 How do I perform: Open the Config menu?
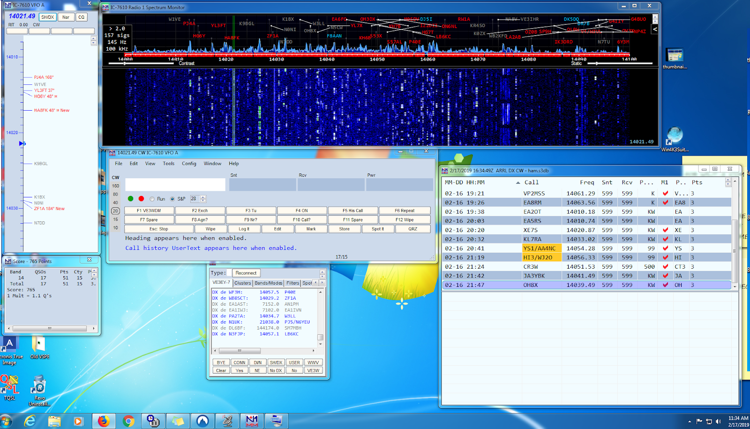[189, 164]
